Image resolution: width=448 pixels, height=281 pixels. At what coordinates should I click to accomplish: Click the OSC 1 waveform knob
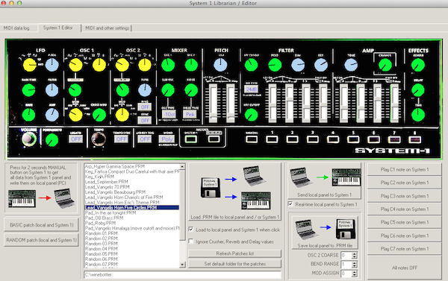coord(75,65)
